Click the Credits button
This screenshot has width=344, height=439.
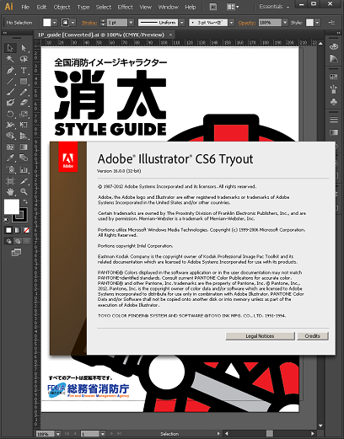pos(313,336)
